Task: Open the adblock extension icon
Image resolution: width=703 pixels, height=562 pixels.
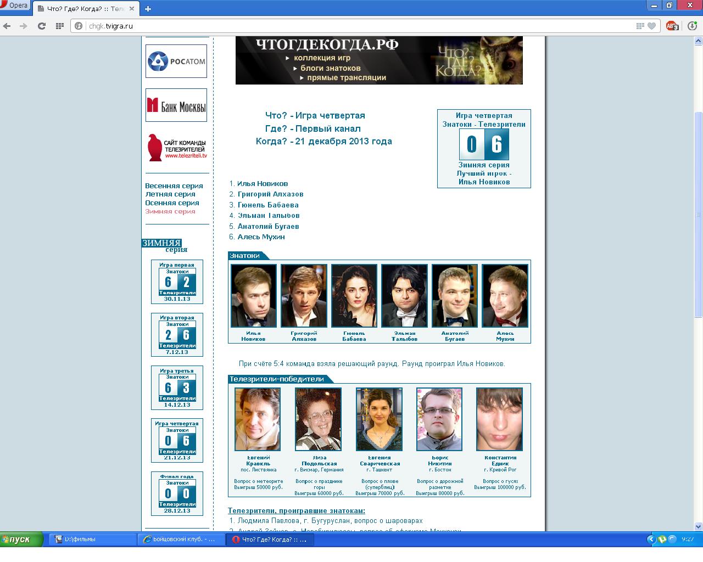Action: (672, 26)
